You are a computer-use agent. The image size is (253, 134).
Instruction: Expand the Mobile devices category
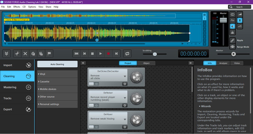pyautogui.click(x=57, y=89)
